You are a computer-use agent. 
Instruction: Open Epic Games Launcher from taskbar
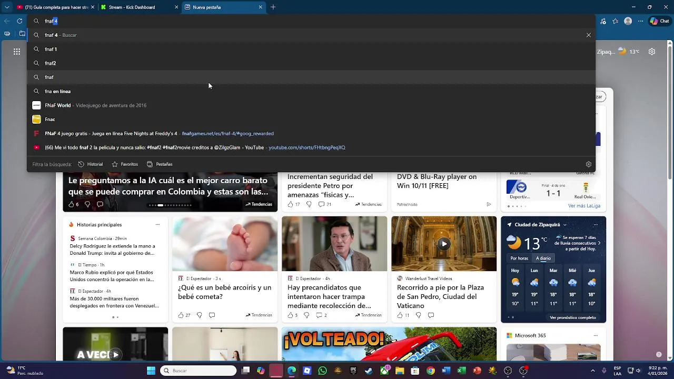click(x=353, y=371)
